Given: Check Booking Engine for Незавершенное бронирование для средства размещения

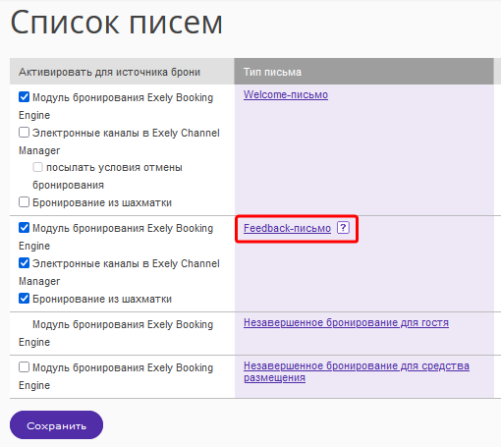Looking at the screenshot, I should point(24,367).
